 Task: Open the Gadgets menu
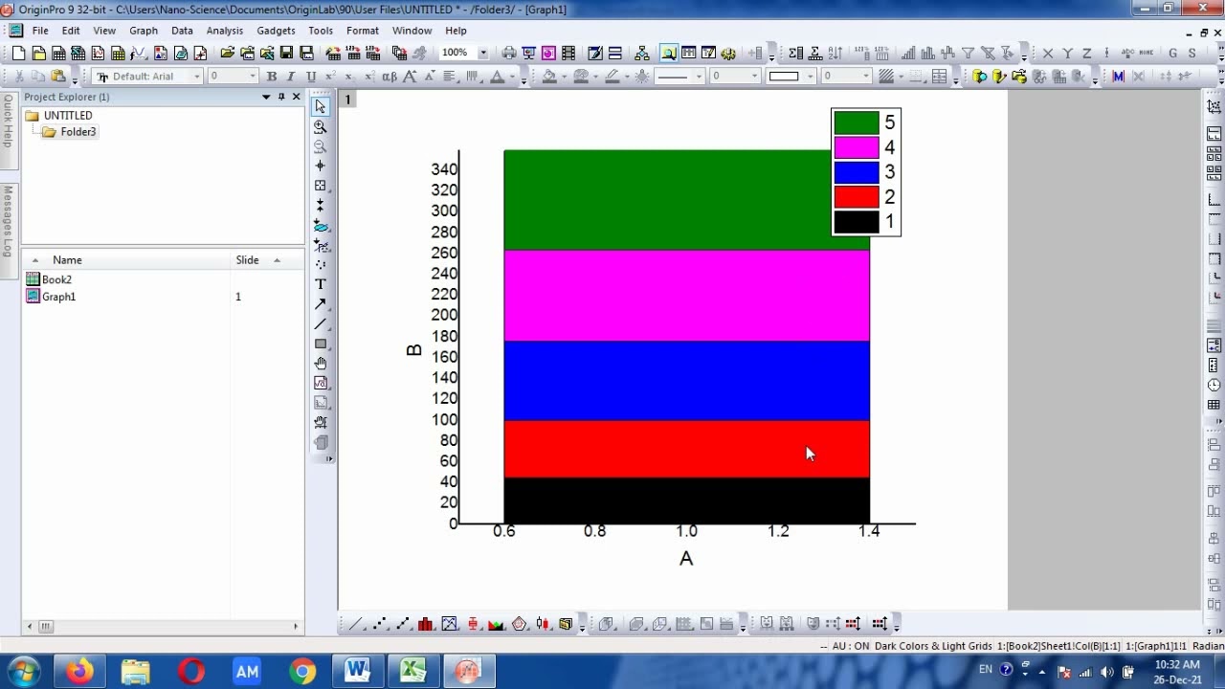tap(276, 31)
